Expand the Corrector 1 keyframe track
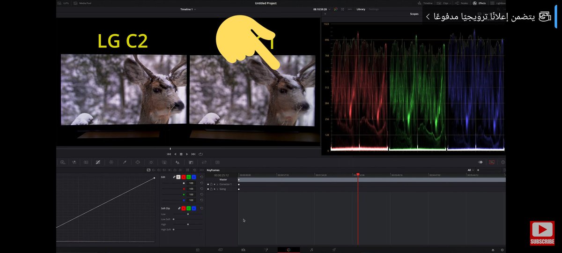This screenshot has height=253, width=562. (217, 184)
